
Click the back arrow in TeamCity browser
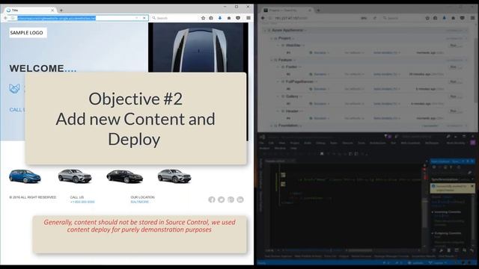[x=263, y=18]
